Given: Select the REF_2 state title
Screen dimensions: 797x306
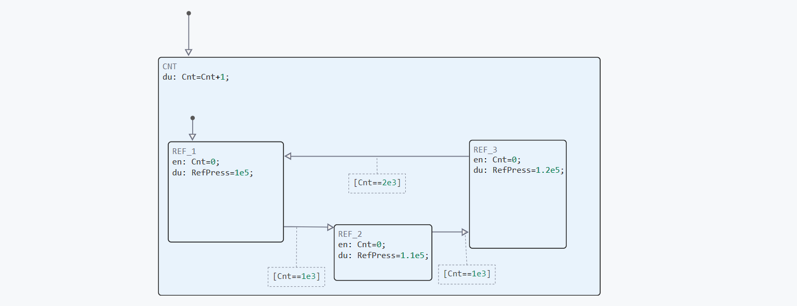Looking at the screenshot, I should coord(350,234).
